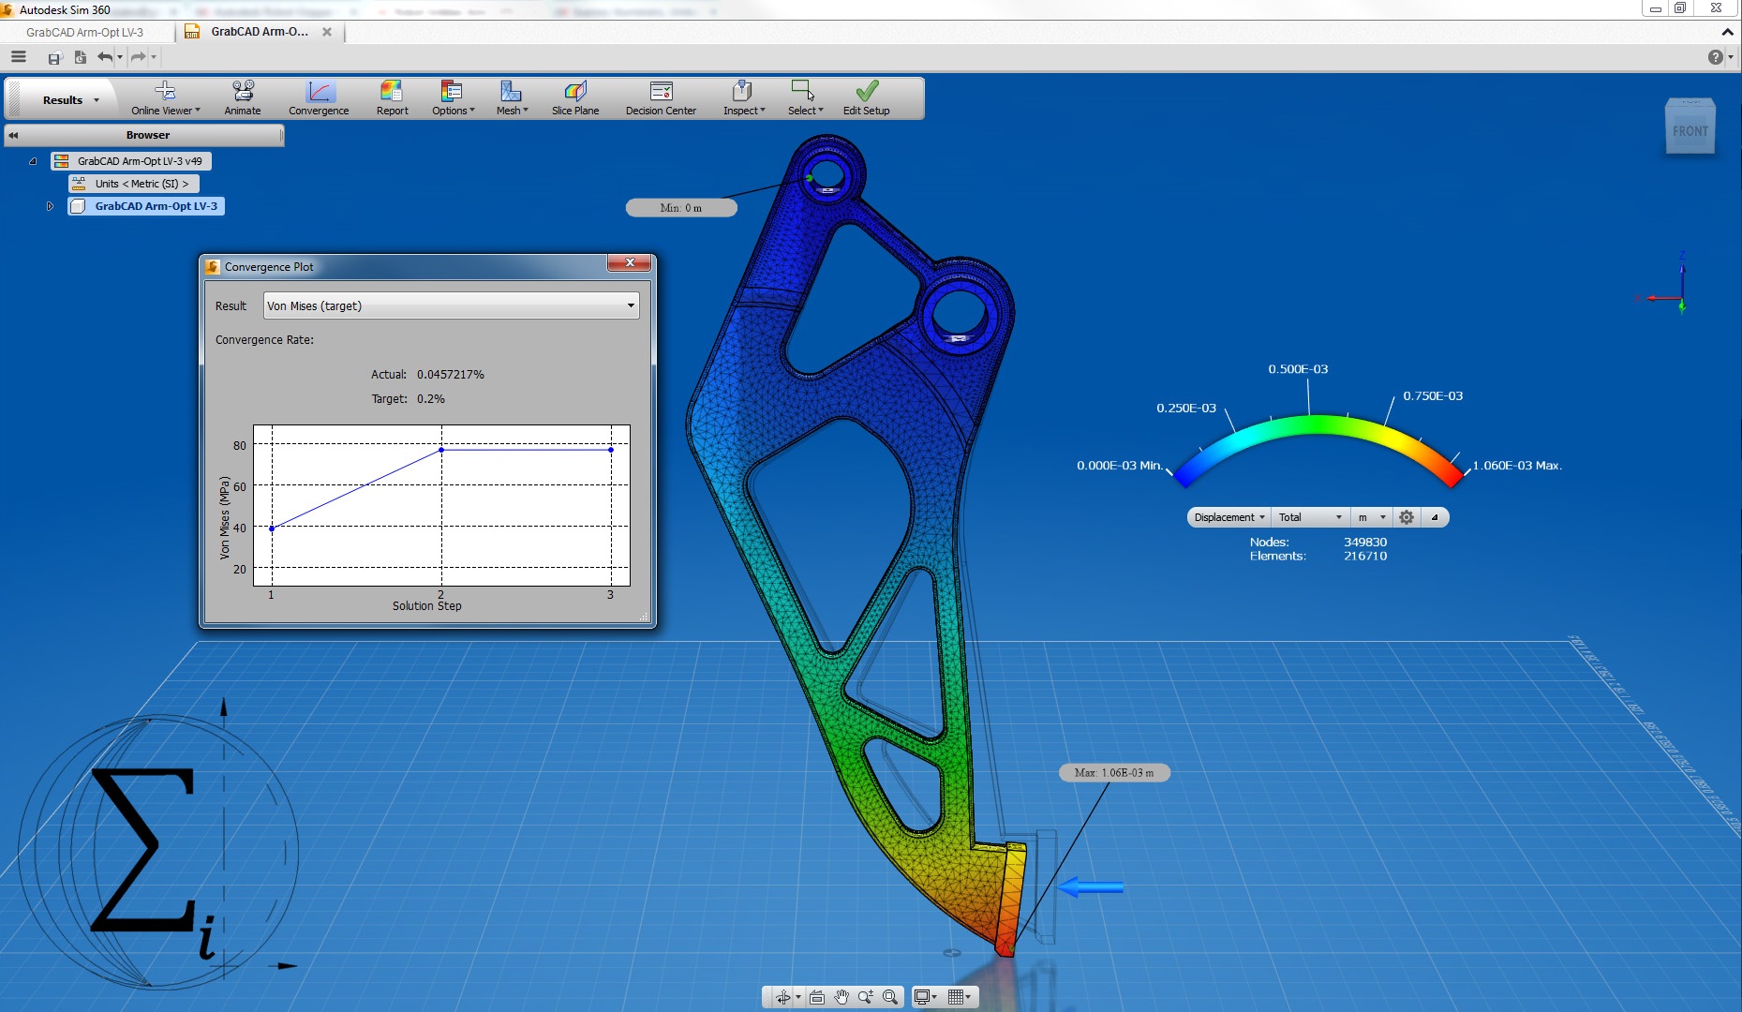This screenshot has height=1012, width=1742.
Task: Open the Results workspace dropdown
Action: [x=71, y=100]
